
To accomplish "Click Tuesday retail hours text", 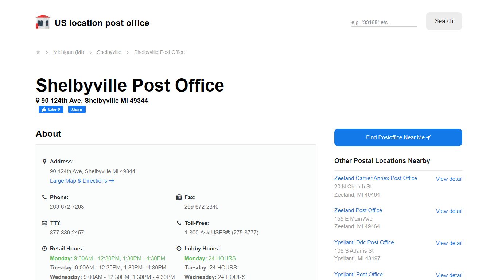I will pyautogui.click(x=108, y=268).
